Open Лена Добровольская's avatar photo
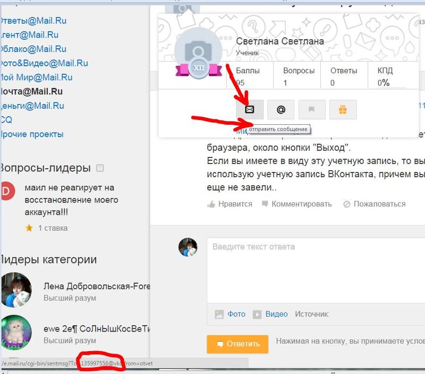The image size is (425, 374). point(16,290)
